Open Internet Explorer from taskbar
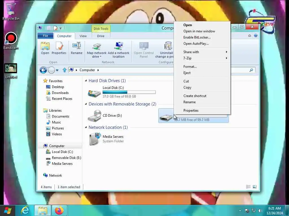The height and width of the screenshot is (216, 289). tap(25, 210)
